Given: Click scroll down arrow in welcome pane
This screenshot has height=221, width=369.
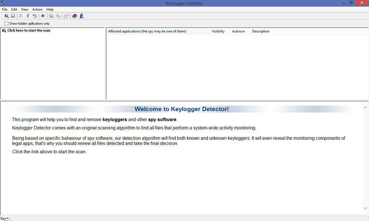Looking at the screenshot, I should click(365, 208).
